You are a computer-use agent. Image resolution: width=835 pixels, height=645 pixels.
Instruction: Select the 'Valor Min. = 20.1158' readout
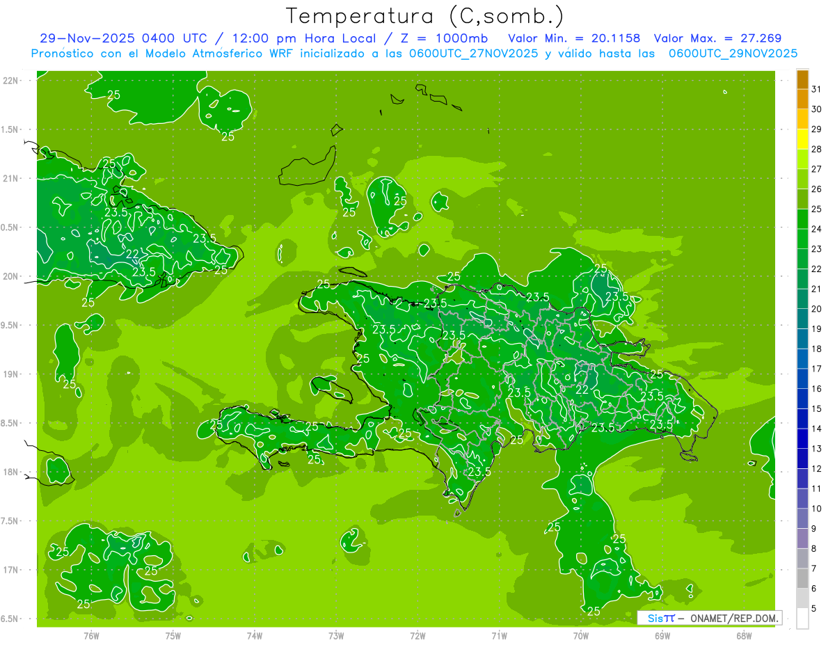pos(574,38)
